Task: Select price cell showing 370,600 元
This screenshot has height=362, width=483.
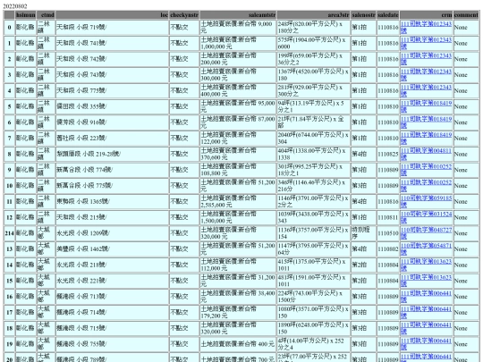Action: click(238, 155)
